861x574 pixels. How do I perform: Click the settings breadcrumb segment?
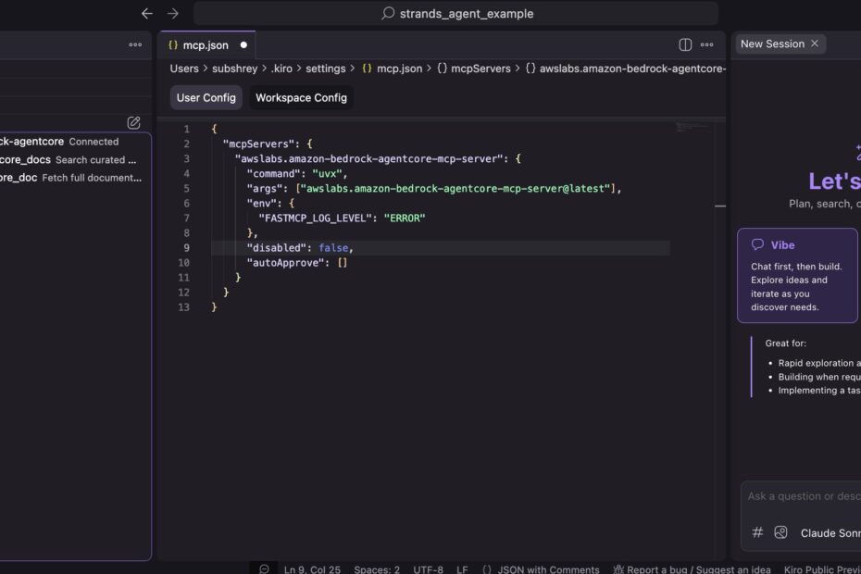325,69
